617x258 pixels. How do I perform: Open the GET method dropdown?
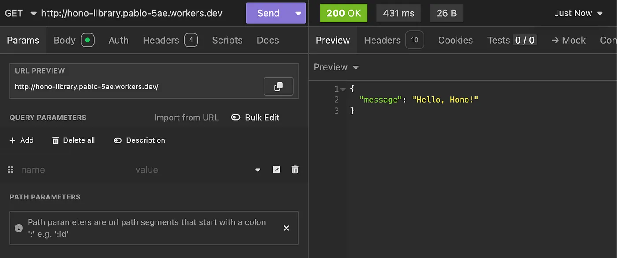point(21,13)
